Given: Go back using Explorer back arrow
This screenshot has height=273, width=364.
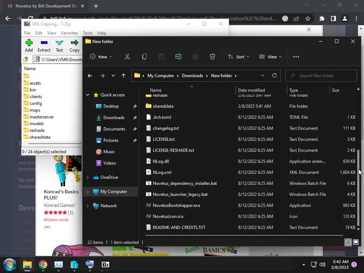Looking at the screenshot, I should pyautogui.click(x=90, y=76).
